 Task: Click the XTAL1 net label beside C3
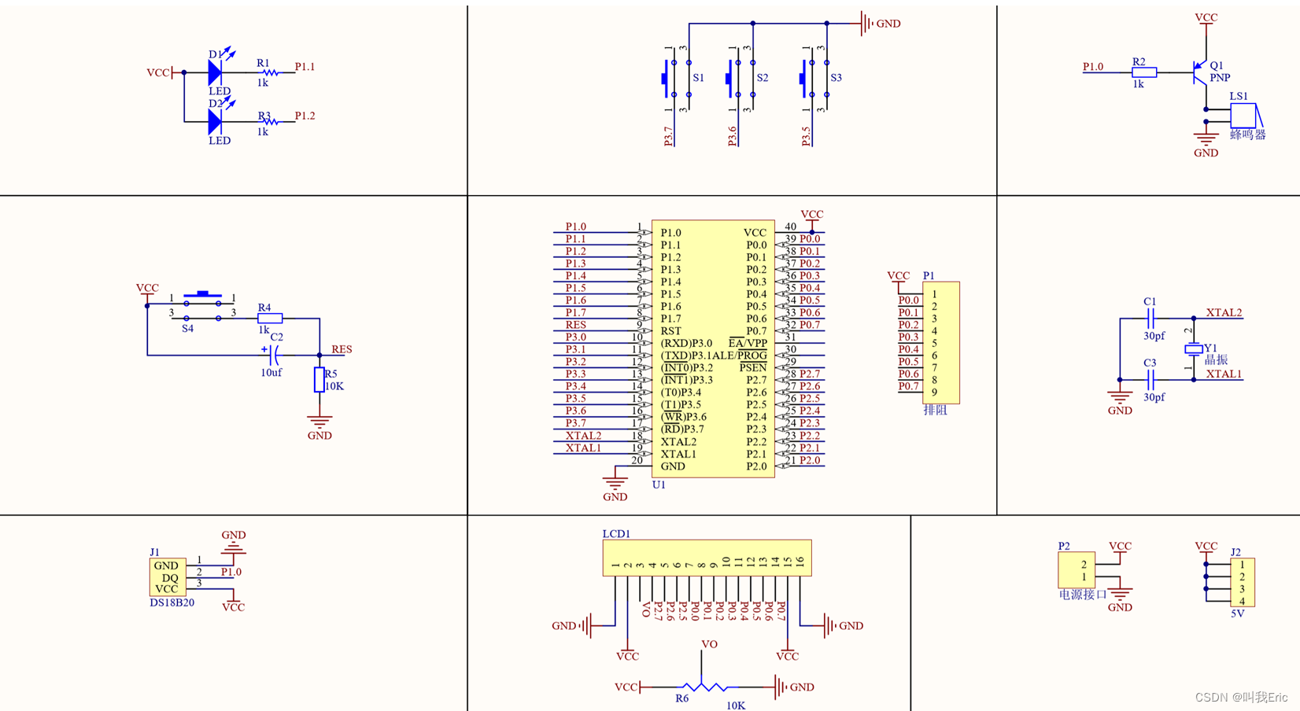tap(1224, 374)
